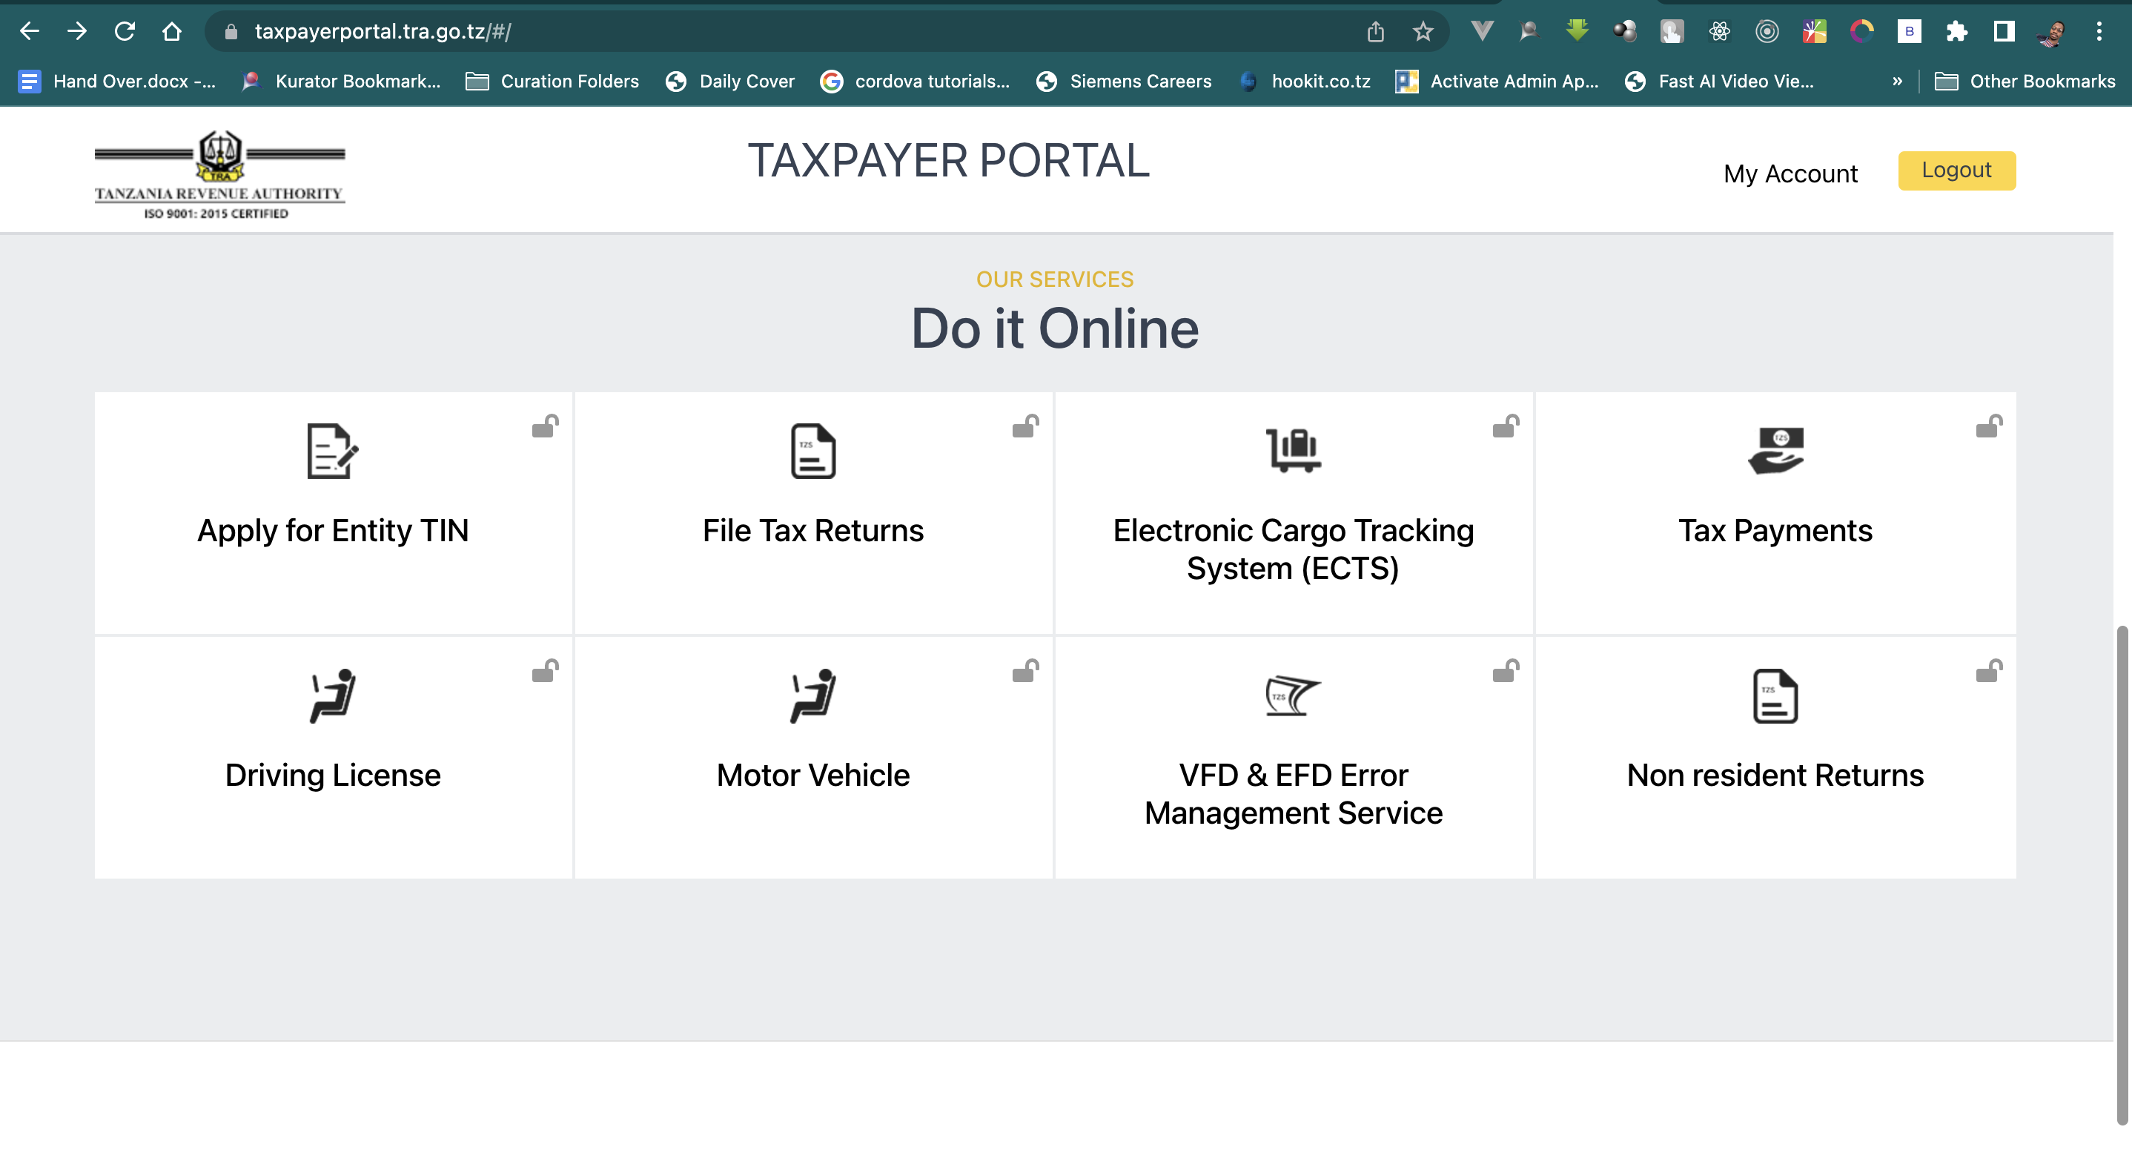Click the lock toggle on Apply for Entity TIN
Screen dimensions: 2132x1167
pyautogui.click(x=545, y=426)
